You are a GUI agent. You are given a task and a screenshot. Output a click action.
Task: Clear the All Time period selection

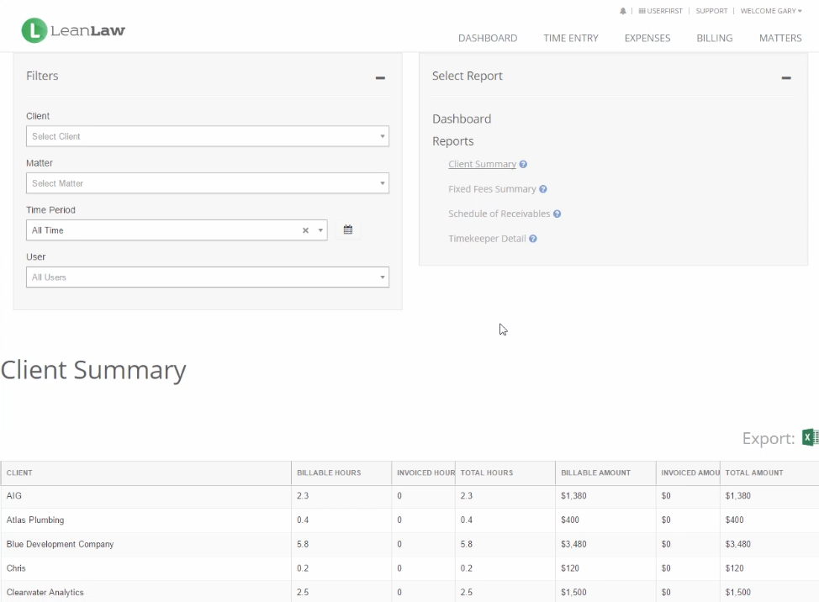[306, 230]
